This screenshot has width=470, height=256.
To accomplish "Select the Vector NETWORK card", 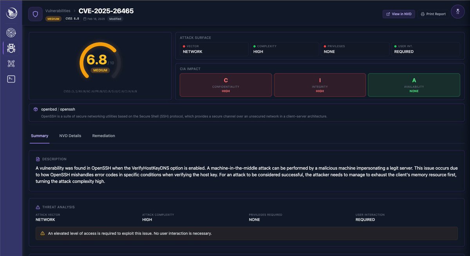I will coord(214,49).
